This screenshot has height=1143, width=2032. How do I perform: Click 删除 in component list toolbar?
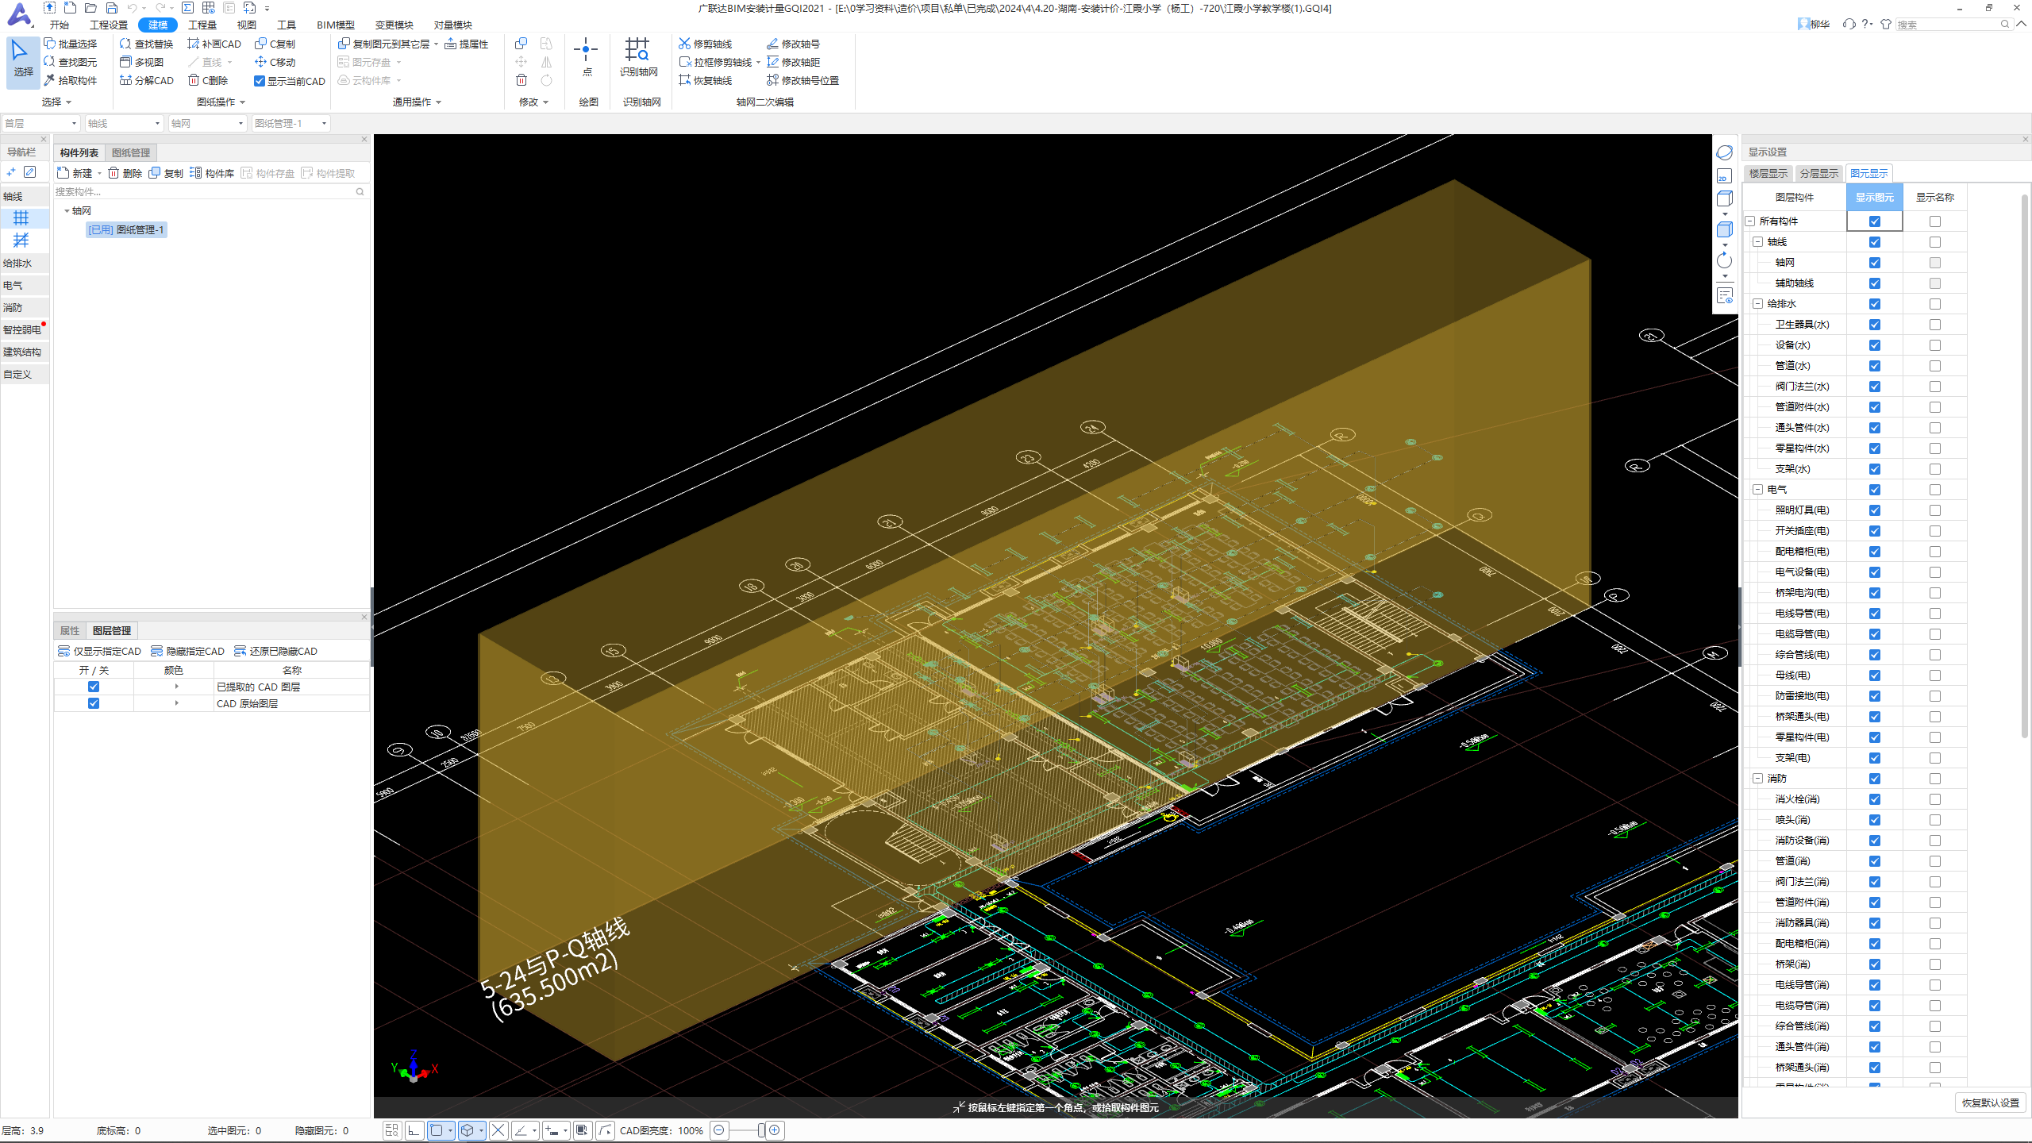pos(125,173)
